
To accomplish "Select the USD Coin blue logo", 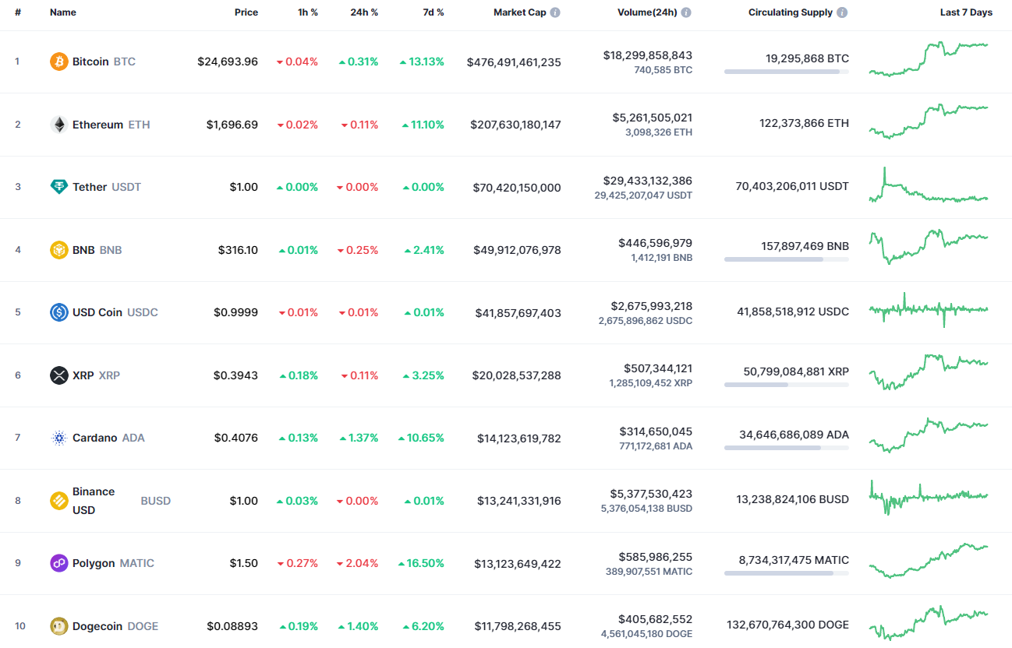I will coord(59,312).
